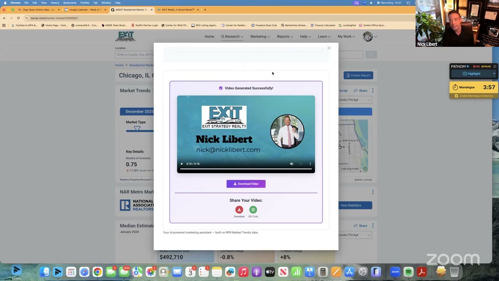Toggle fullscreen on the video player
The image size is (499, 281).
[301, 164]
